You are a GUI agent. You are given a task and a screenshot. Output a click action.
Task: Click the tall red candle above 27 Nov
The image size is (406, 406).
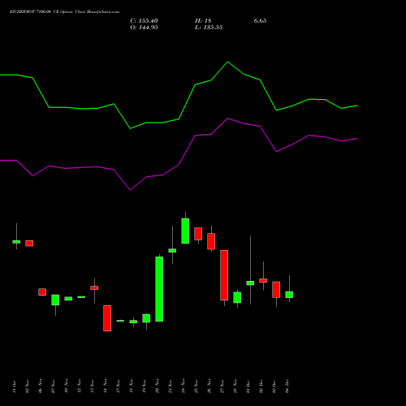224,275
